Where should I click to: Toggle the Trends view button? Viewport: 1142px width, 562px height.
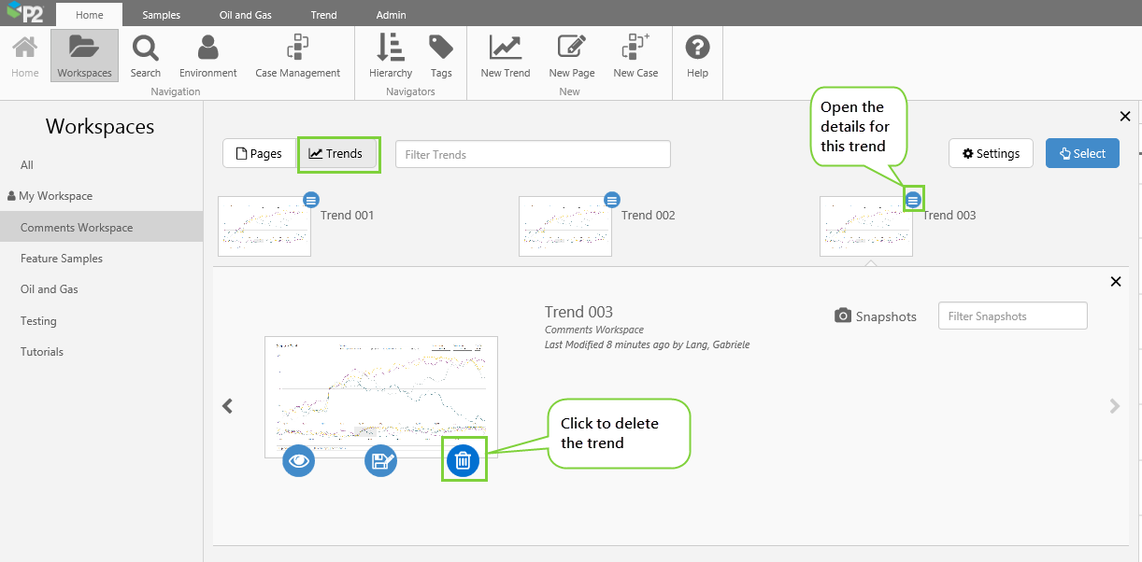pos(337,154)
